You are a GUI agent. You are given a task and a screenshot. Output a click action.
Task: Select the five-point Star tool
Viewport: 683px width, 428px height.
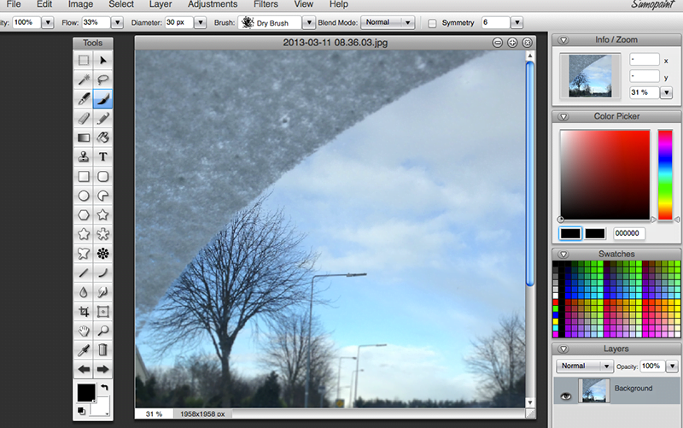[102, 215]
